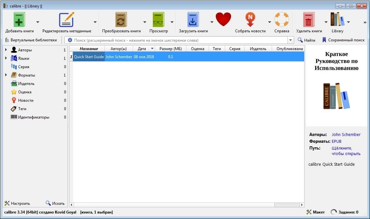Open the book viewer (Просмотр) icon
This screenshot has height=219, width=370.
158,20
